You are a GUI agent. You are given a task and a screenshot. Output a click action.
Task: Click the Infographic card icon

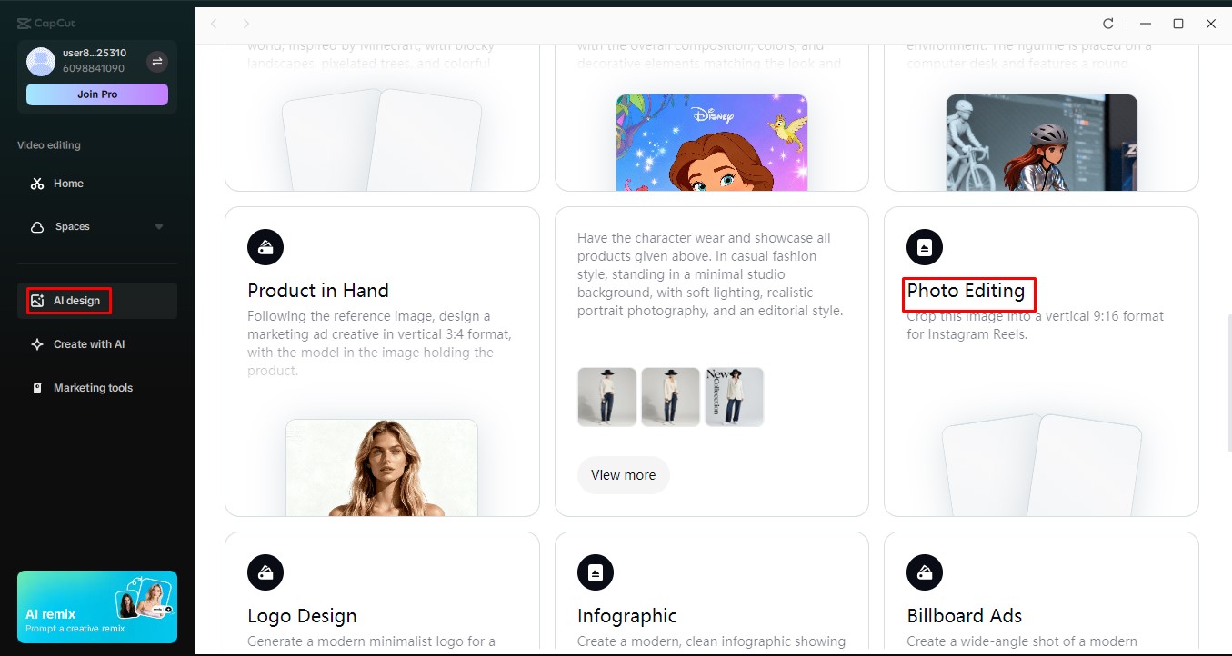tap(595, 572)
